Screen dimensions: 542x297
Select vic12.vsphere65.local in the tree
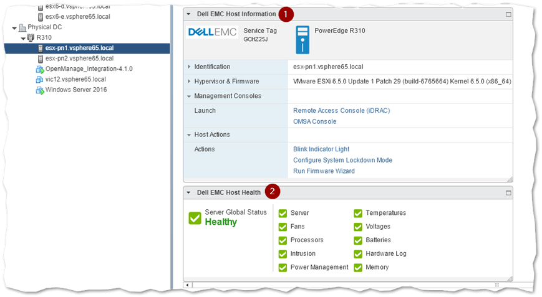coord(75,79)
